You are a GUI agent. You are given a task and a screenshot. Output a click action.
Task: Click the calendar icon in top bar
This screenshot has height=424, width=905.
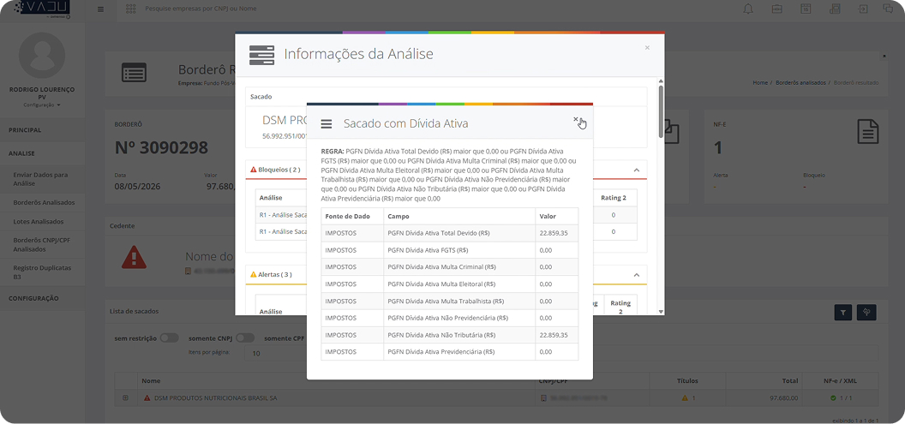click(806, 9)
